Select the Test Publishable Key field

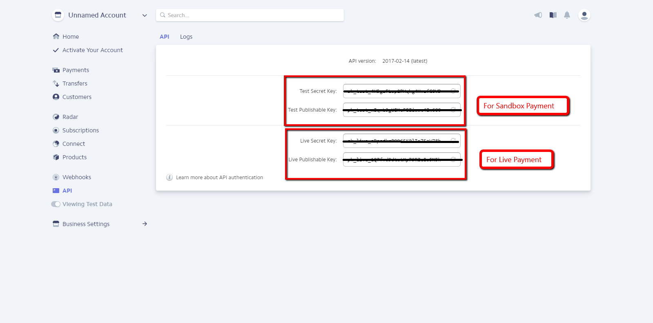click(402, 110)
